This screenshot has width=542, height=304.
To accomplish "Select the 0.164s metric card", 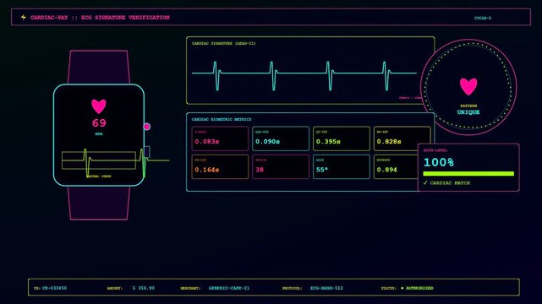I will (x=220, y=166).
